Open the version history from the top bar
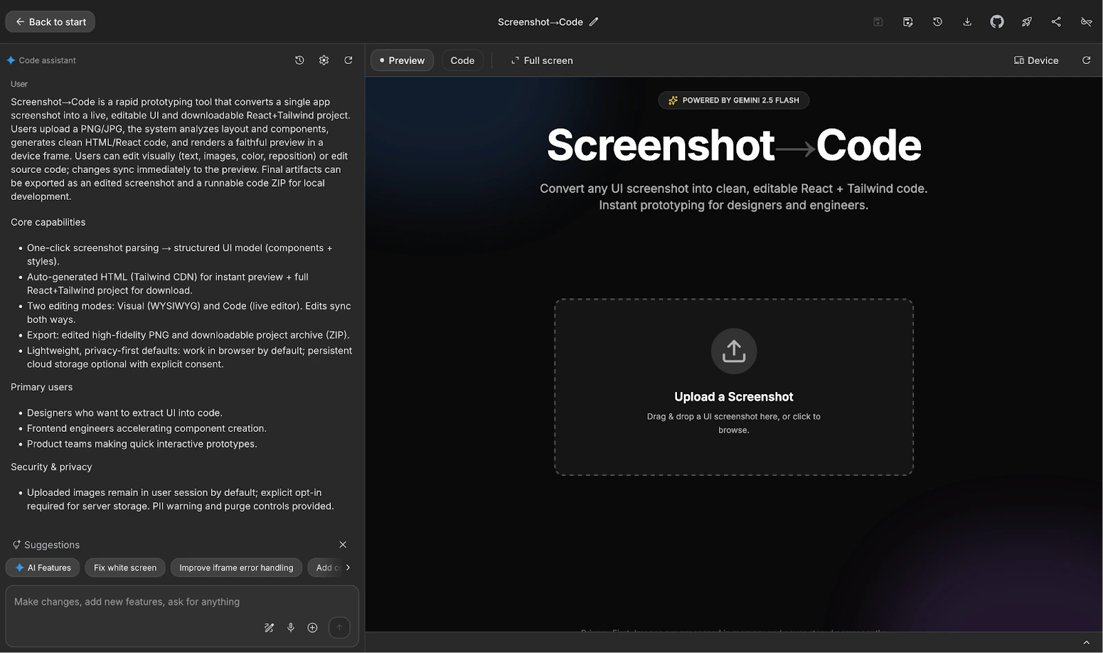1103x653 pixels. coord(937,21)
